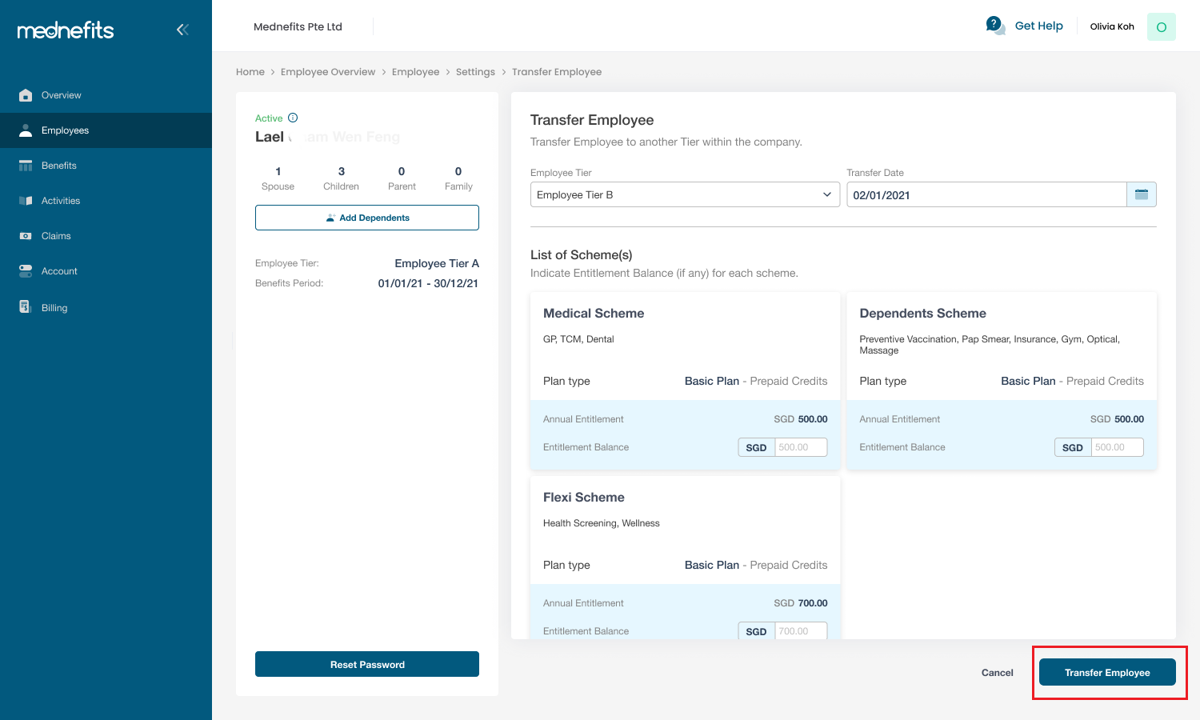The image size is (1200, 720).
Task: Select the Account icon in the navigation
Action: 25,270
